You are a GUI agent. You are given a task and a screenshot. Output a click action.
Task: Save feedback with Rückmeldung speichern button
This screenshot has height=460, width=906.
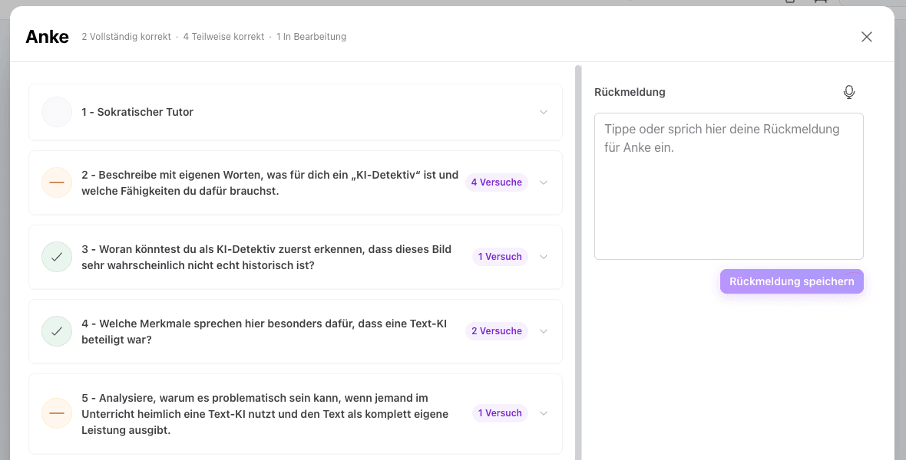click(x=792, y=281)
